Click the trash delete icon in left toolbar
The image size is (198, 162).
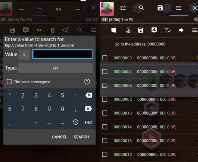53,30
